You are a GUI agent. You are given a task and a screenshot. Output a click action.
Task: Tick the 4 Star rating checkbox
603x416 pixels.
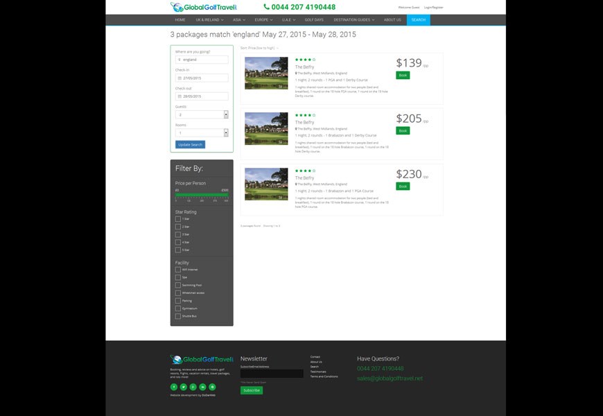(177, 242)
